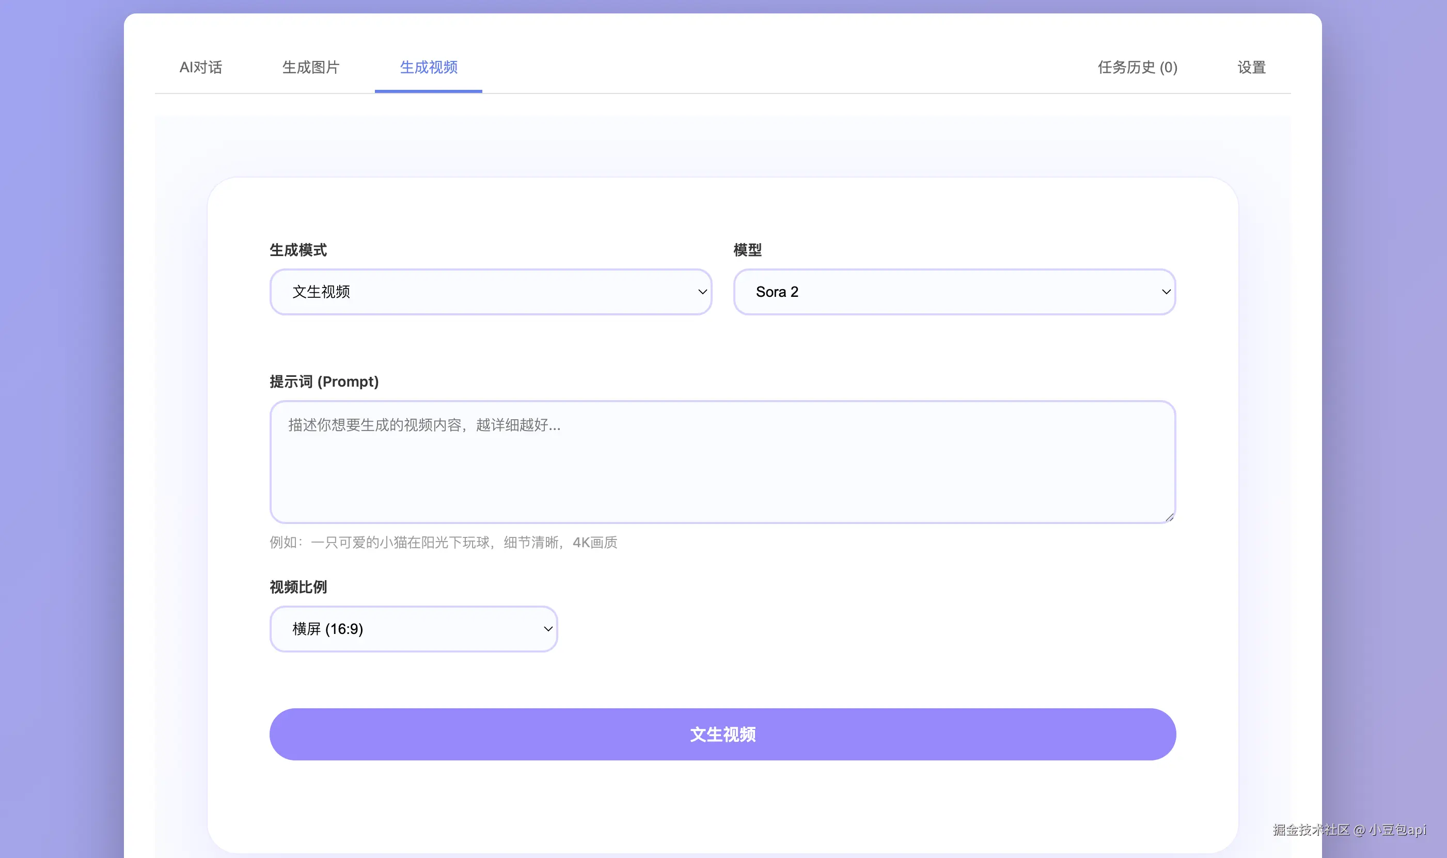The width and height of the screenshot is (1447, 858).
Task: Switch to the AI对话 tab
Action: [x=200, y=68]
